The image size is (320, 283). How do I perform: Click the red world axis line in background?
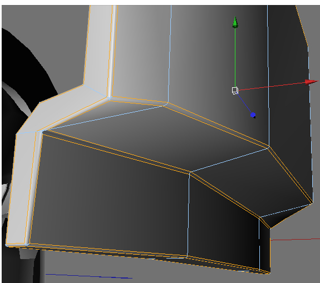295,240
